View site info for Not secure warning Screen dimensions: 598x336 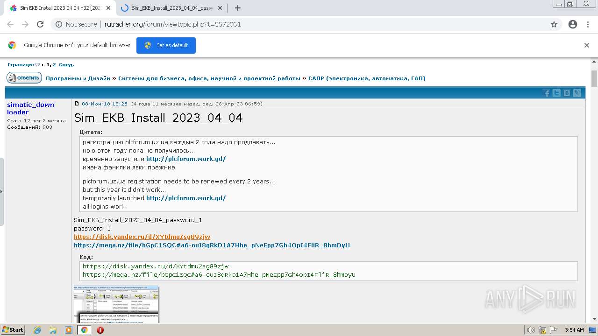76,24
